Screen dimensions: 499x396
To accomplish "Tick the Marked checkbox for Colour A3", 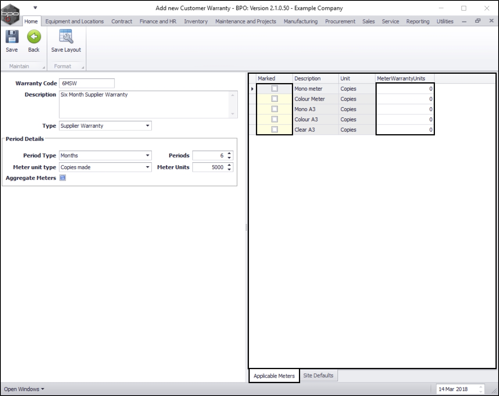I will tap(275, 119).
